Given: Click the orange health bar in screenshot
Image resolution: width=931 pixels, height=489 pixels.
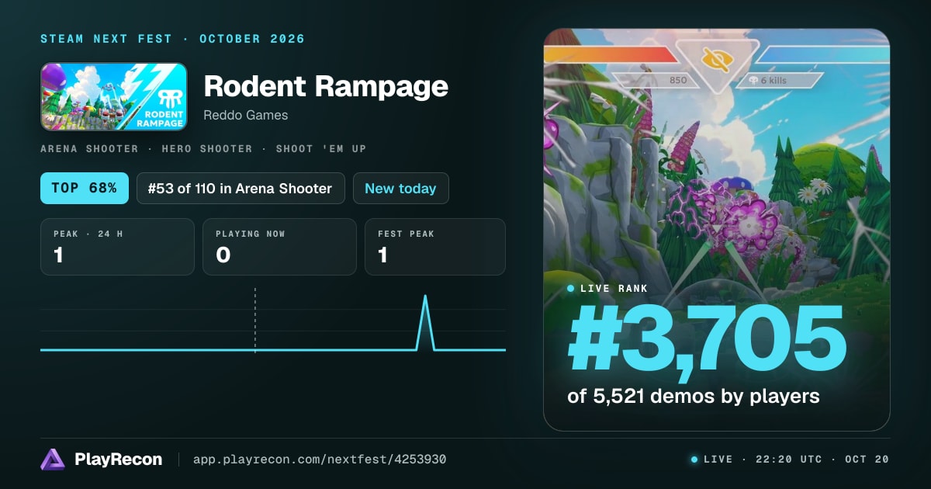Looking at the screenshot, I should coord(612,54).
